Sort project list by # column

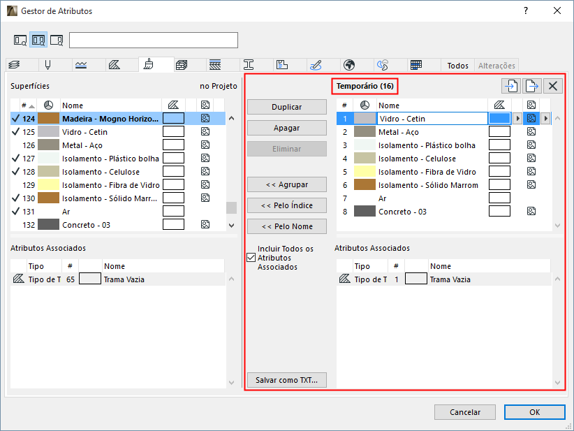coord(28,105)
